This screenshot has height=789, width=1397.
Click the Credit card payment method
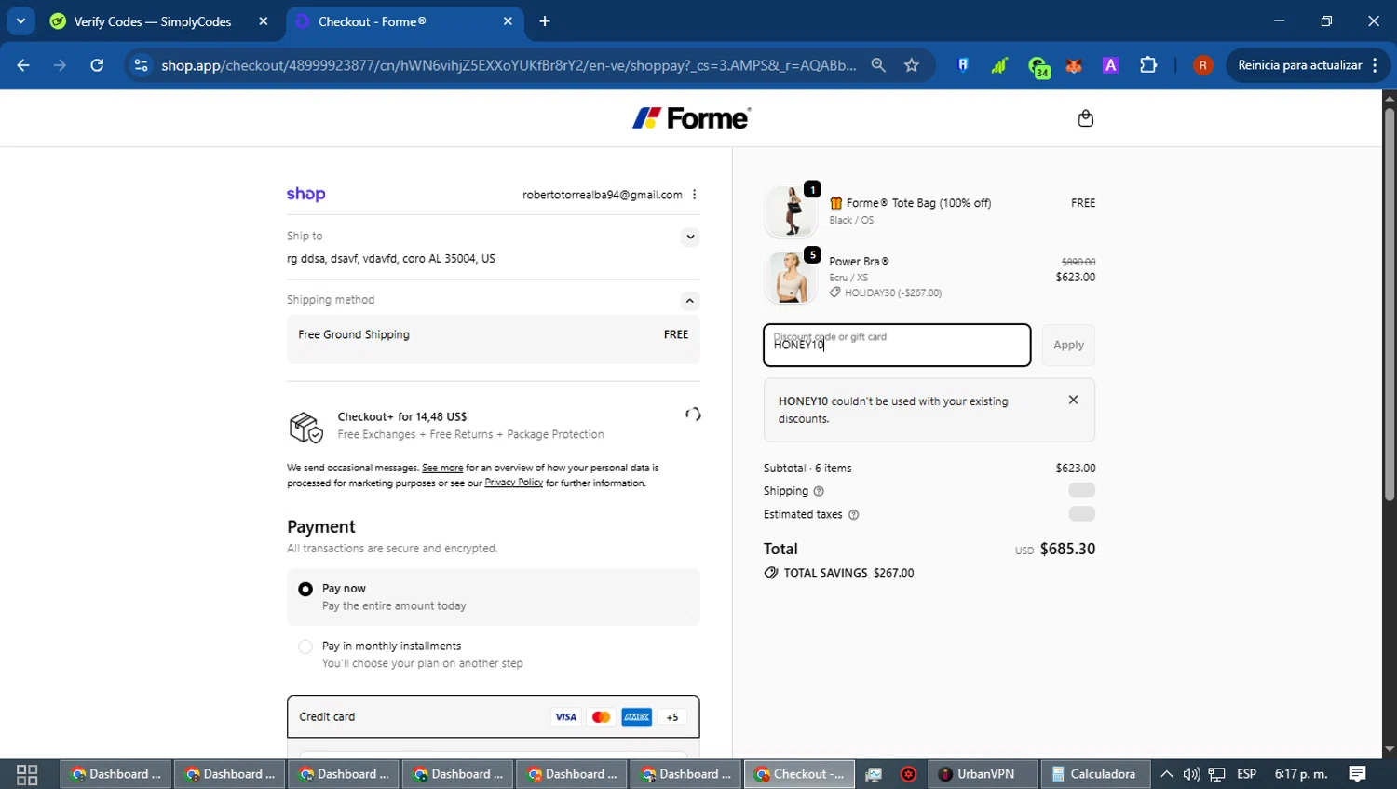click(494, 716)
